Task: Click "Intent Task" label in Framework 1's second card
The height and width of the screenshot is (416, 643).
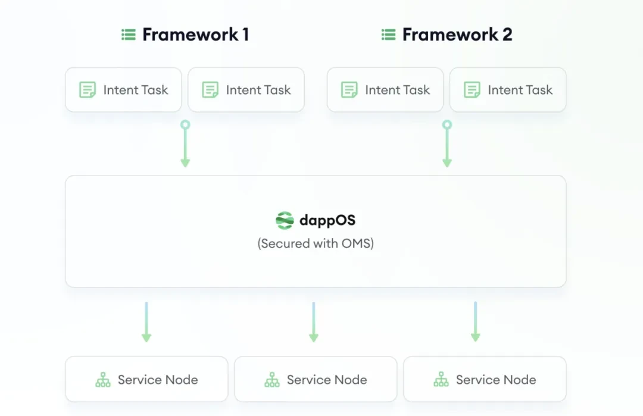Action: 258,90
